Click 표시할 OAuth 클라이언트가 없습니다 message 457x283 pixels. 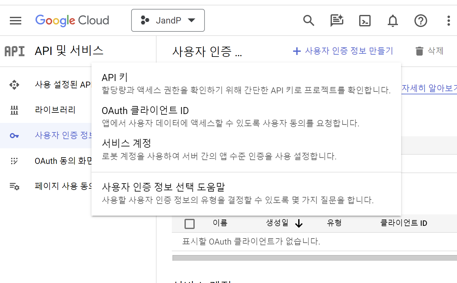[251, 242]
